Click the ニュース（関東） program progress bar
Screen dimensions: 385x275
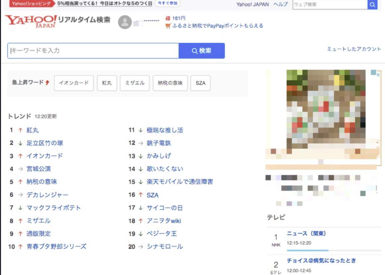click(334, 250)
